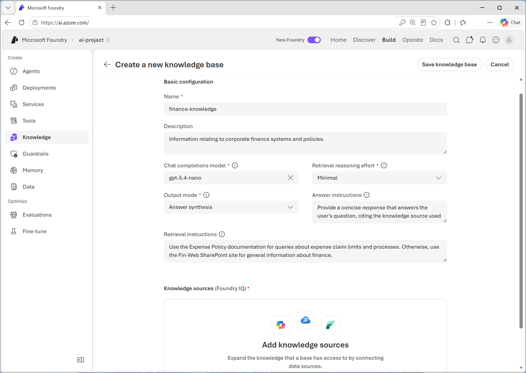Click the Deployments cube icon
Screen dimensions: 526x373
(14, 88)
